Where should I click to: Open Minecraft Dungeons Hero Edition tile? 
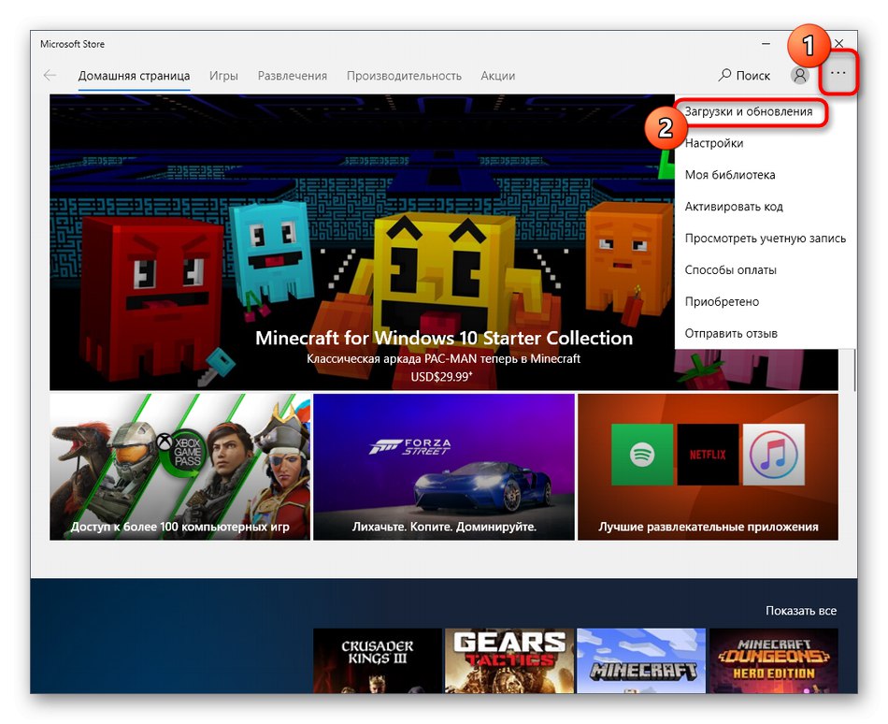[x=774, y=660]
